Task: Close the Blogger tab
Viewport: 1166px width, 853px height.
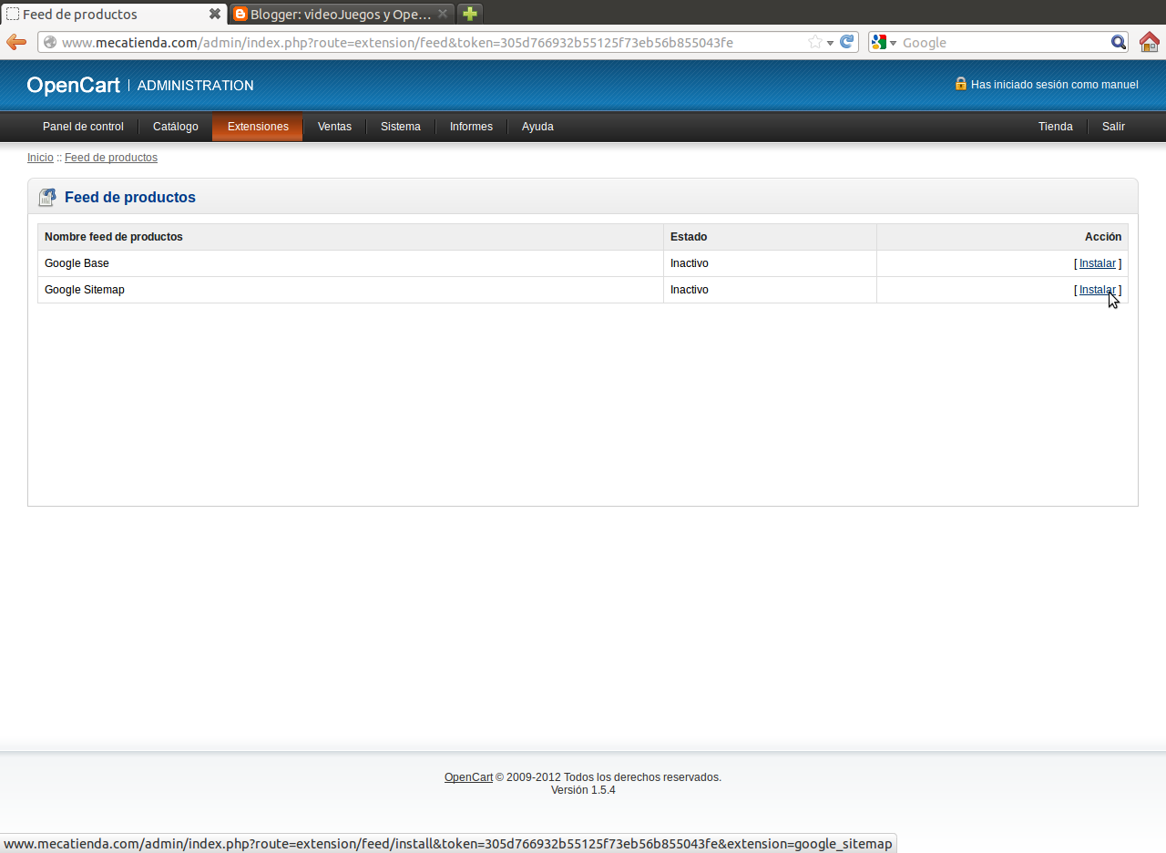Action: click(x=443, y=14)
